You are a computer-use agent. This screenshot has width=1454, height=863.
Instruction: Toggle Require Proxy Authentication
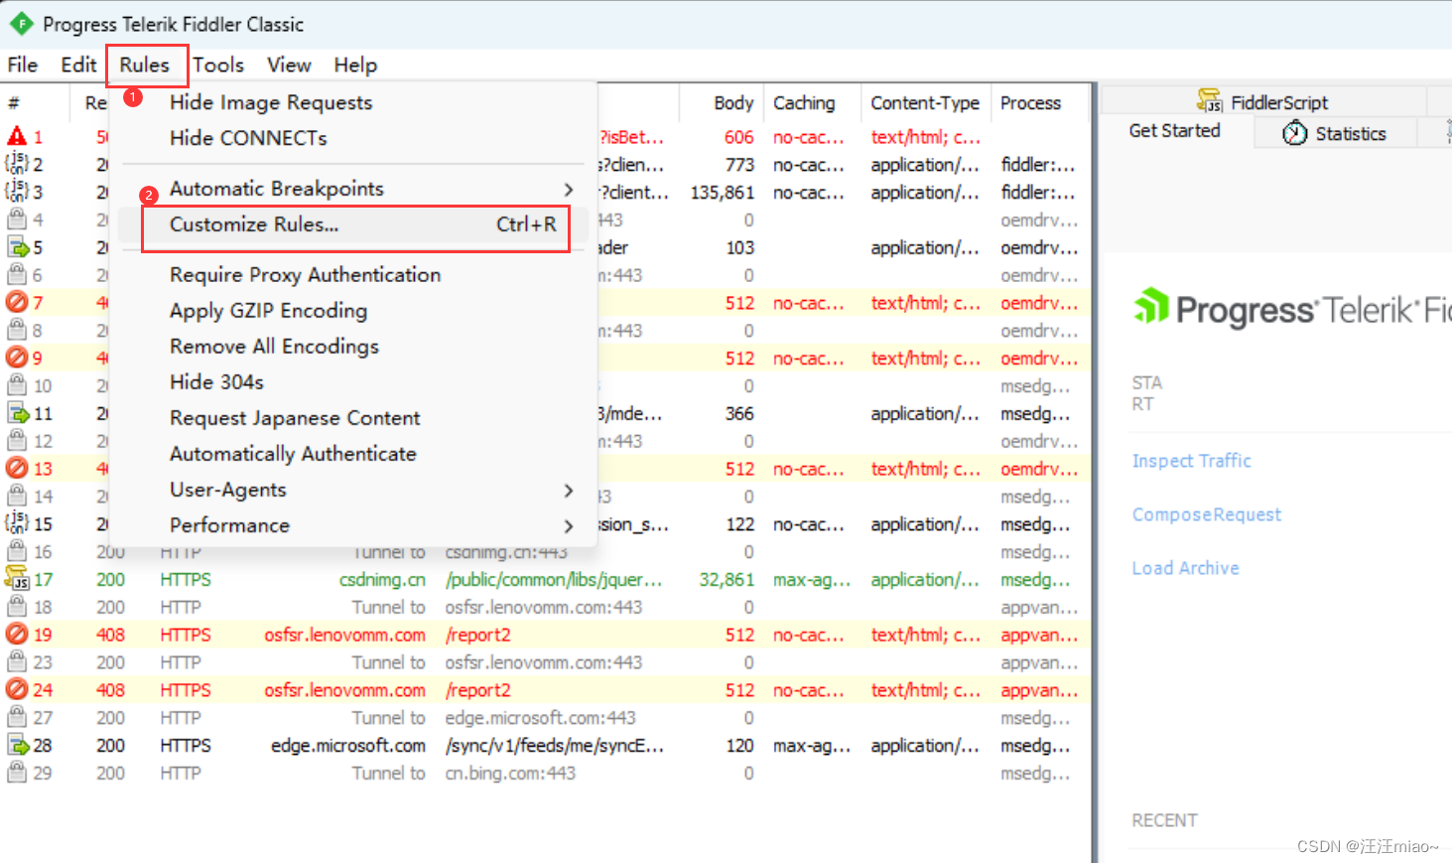352,275
